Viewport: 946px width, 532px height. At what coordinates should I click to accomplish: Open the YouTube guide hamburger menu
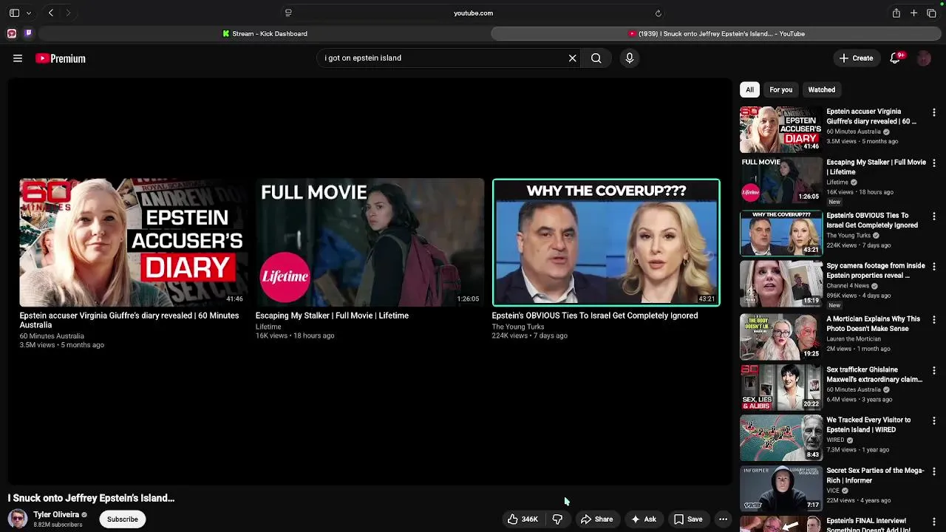click(x=18, y=58)
